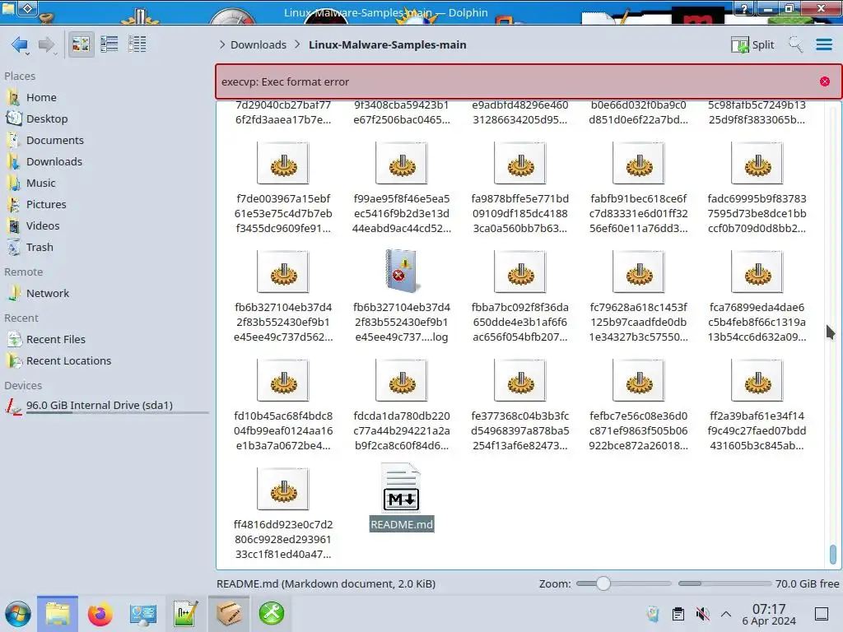Go back with the blue back arrow
843x632 pixels.
[x=20, y=44]
